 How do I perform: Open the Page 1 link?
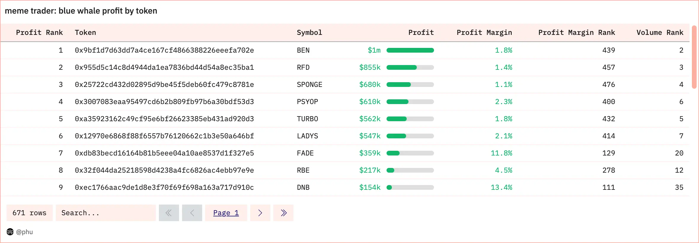(226, 213)
